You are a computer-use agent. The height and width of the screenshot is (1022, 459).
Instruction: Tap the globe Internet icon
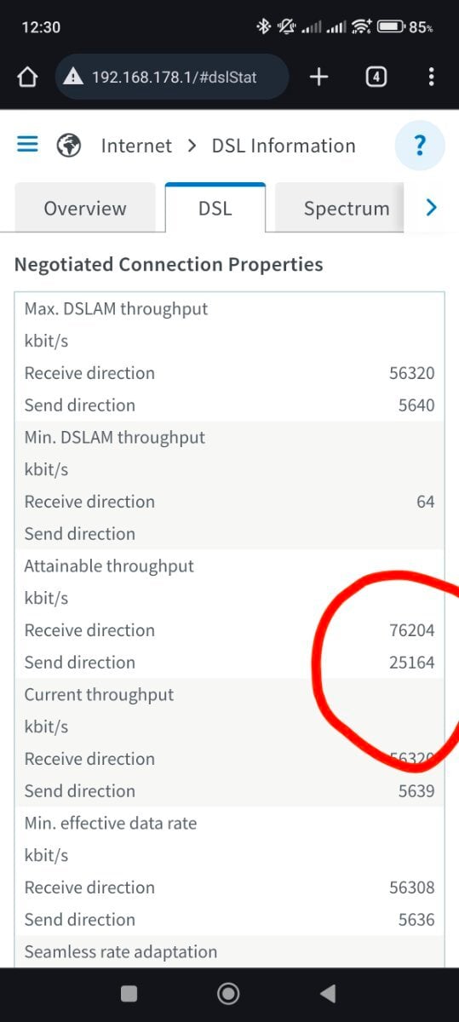click(69, 146)
